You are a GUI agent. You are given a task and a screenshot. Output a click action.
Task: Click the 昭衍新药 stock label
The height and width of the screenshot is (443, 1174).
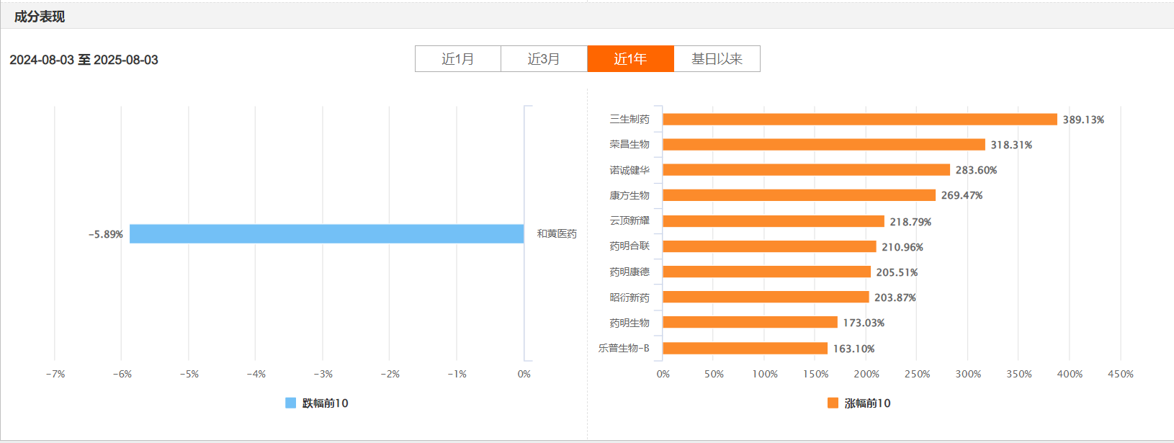[x=629, y=297]
